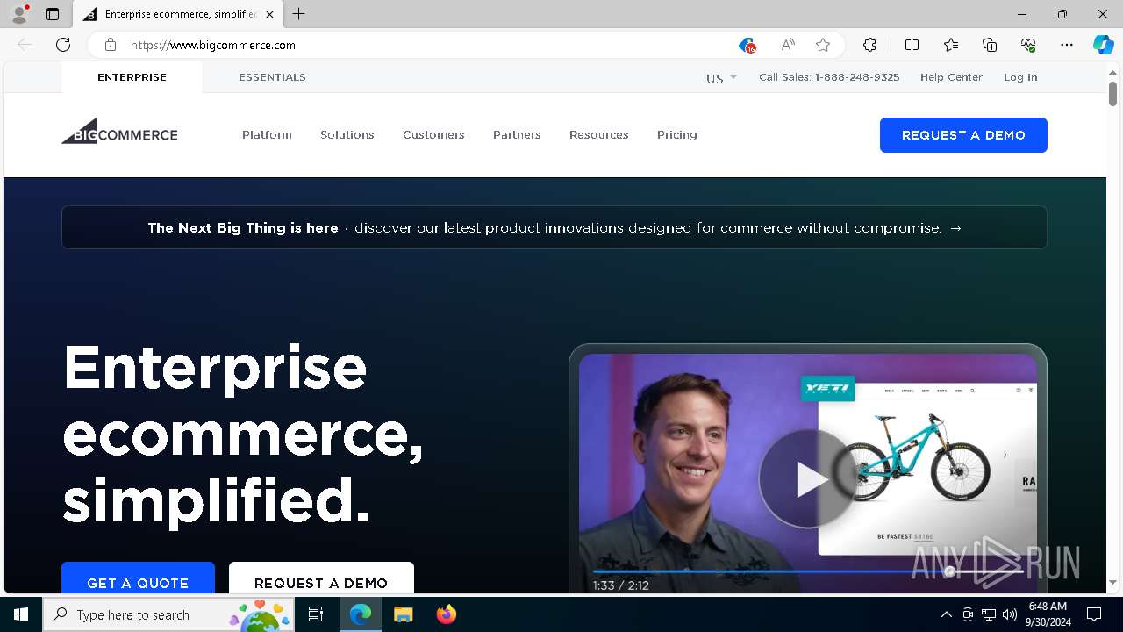The width and height of the screenshot is (1123, 632).
Task: Refresh the current page
Action: [x=63, y=45]
